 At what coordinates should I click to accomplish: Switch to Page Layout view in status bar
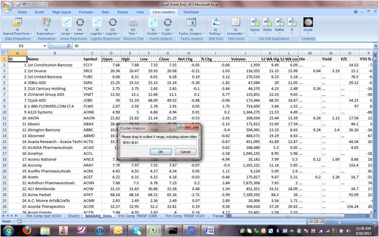click(316, 221)
